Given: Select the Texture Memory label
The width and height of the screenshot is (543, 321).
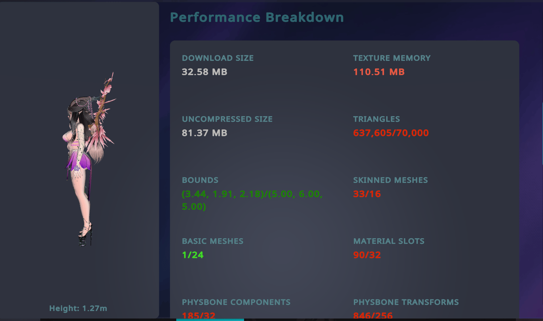Looking at the screenshot, I should pos(392,58).
